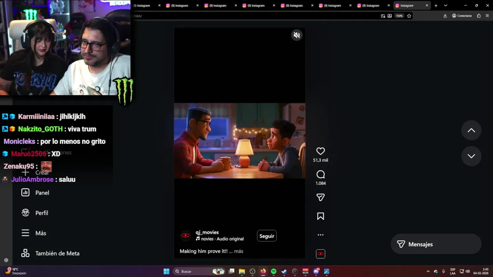Open the Firefox downloads panel
This screenshot has height=277, width=493.
tap(445, 16)
